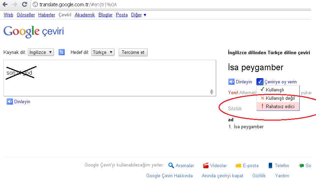316x187 pixels.
Task: Open Haberler in the top navigation
Action: (47, 15)
